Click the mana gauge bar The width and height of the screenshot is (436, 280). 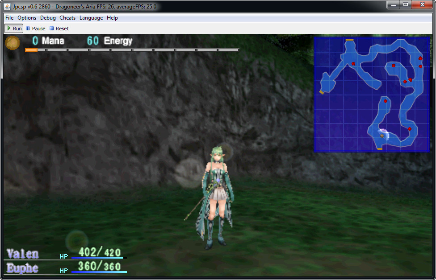click(x=132, y=50)
